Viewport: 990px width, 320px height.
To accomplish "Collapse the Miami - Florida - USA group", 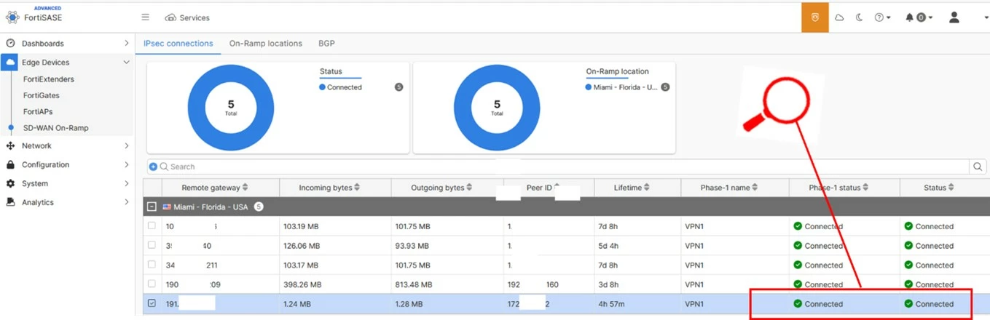I will pyautogui.click(x=152, y=207).
